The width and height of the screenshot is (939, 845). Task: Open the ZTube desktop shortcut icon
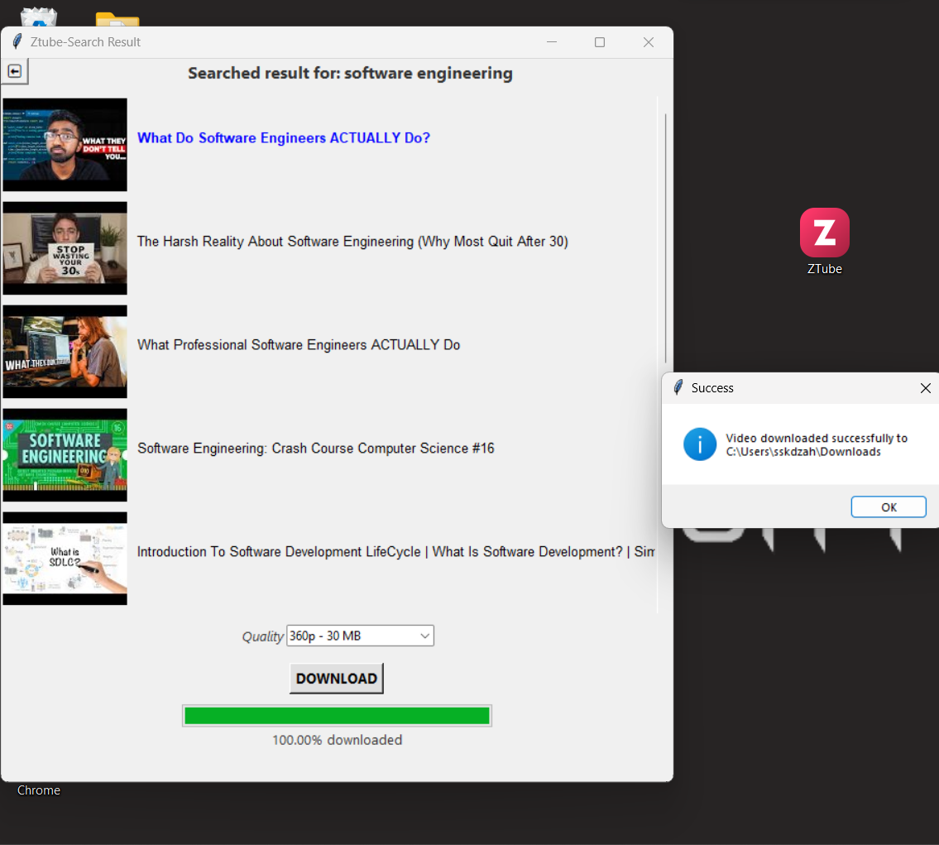[824, 233]
